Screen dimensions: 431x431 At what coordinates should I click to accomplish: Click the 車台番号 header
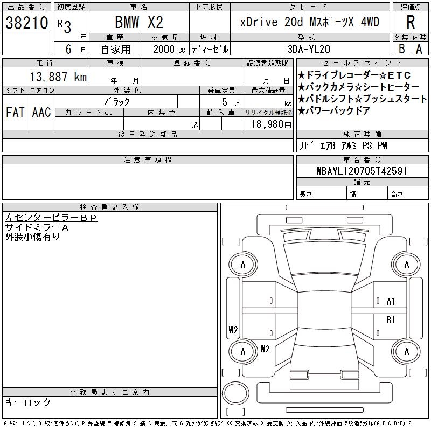(362, 159)
